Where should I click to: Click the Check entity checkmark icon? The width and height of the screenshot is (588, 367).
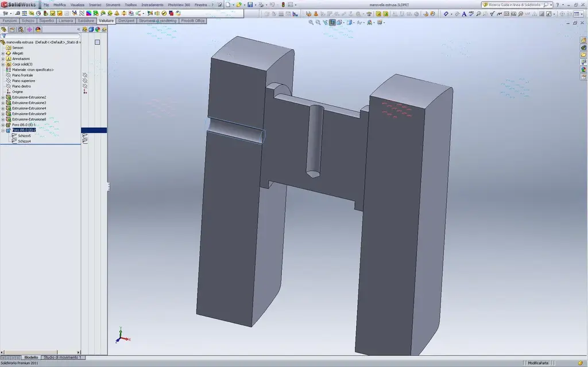click(52, 13)
